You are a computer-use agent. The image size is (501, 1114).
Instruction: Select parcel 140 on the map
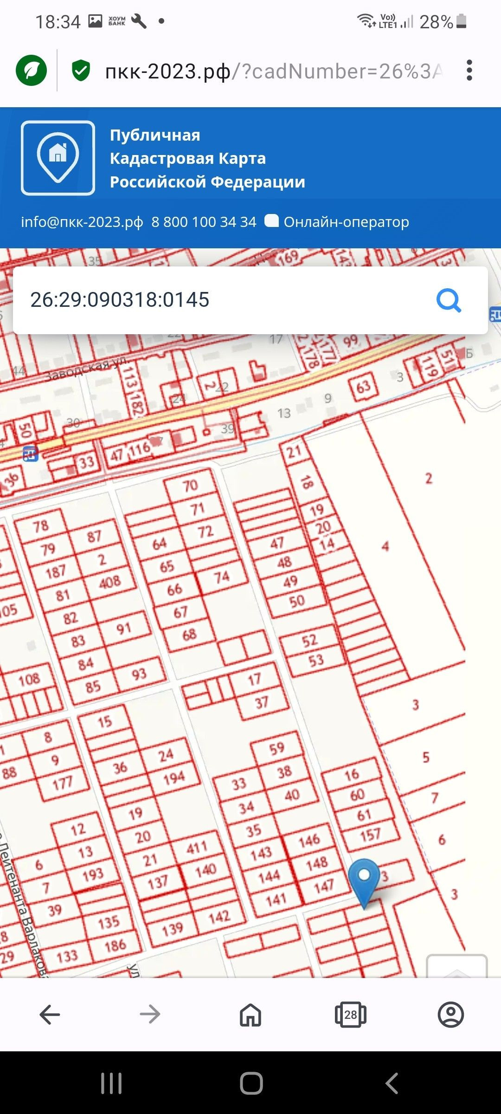click(x=206, y=869)
